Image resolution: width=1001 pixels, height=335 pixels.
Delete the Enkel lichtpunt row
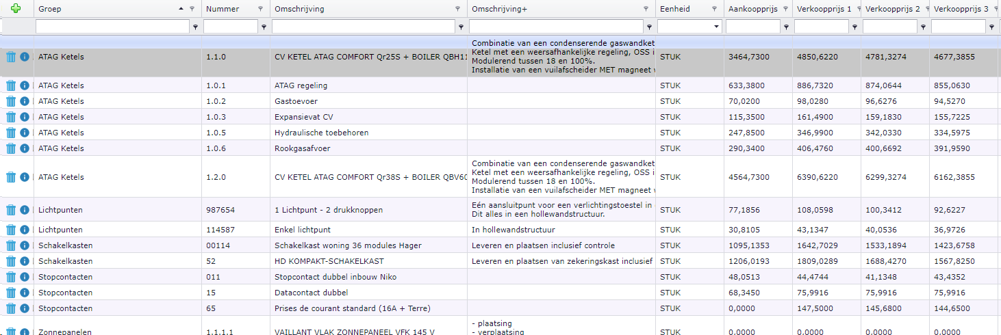click(11, 230)
